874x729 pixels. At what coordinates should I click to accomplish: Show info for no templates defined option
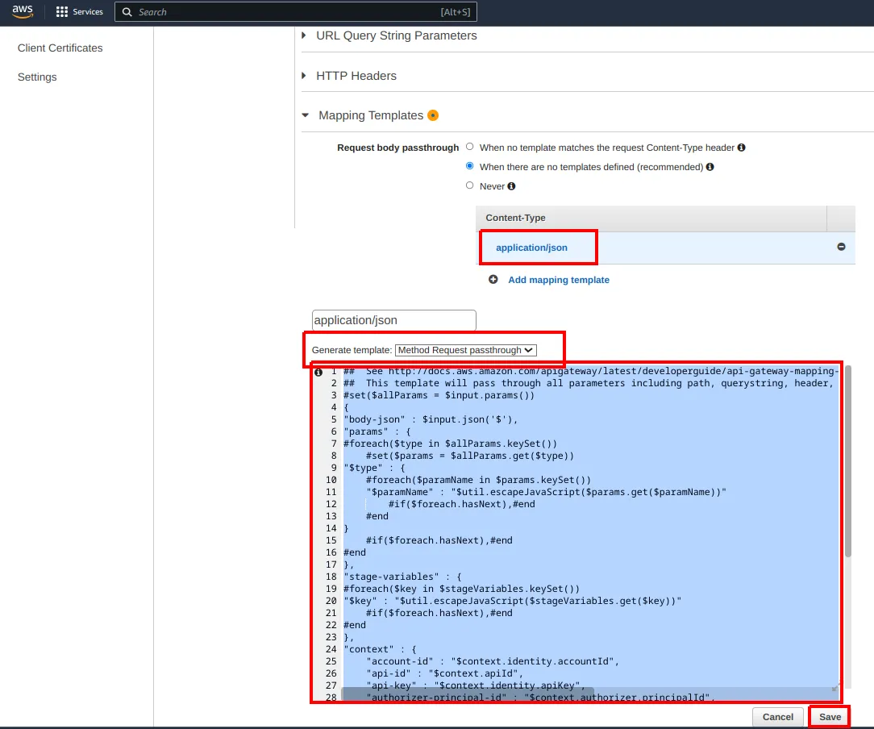(x=710, y=167)
